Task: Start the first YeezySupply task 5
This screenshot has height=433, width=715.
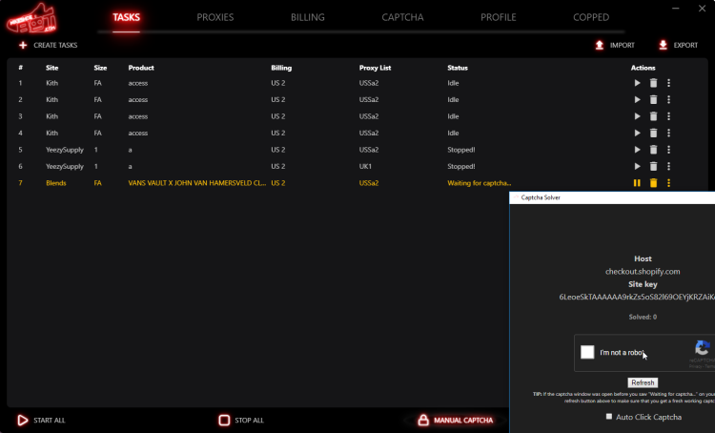Action: (x=637, y=150)
